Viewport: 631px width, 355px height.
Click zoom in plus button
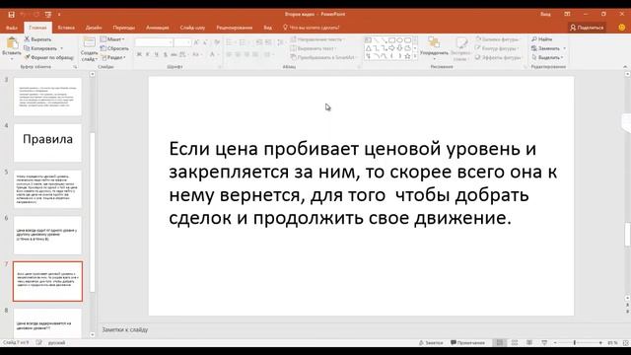coord(600,342)
